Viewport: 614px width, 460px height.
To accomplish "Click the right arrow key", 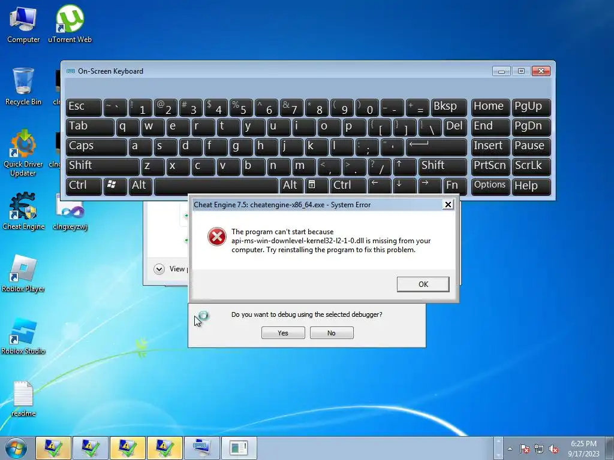I will point(429,186).
